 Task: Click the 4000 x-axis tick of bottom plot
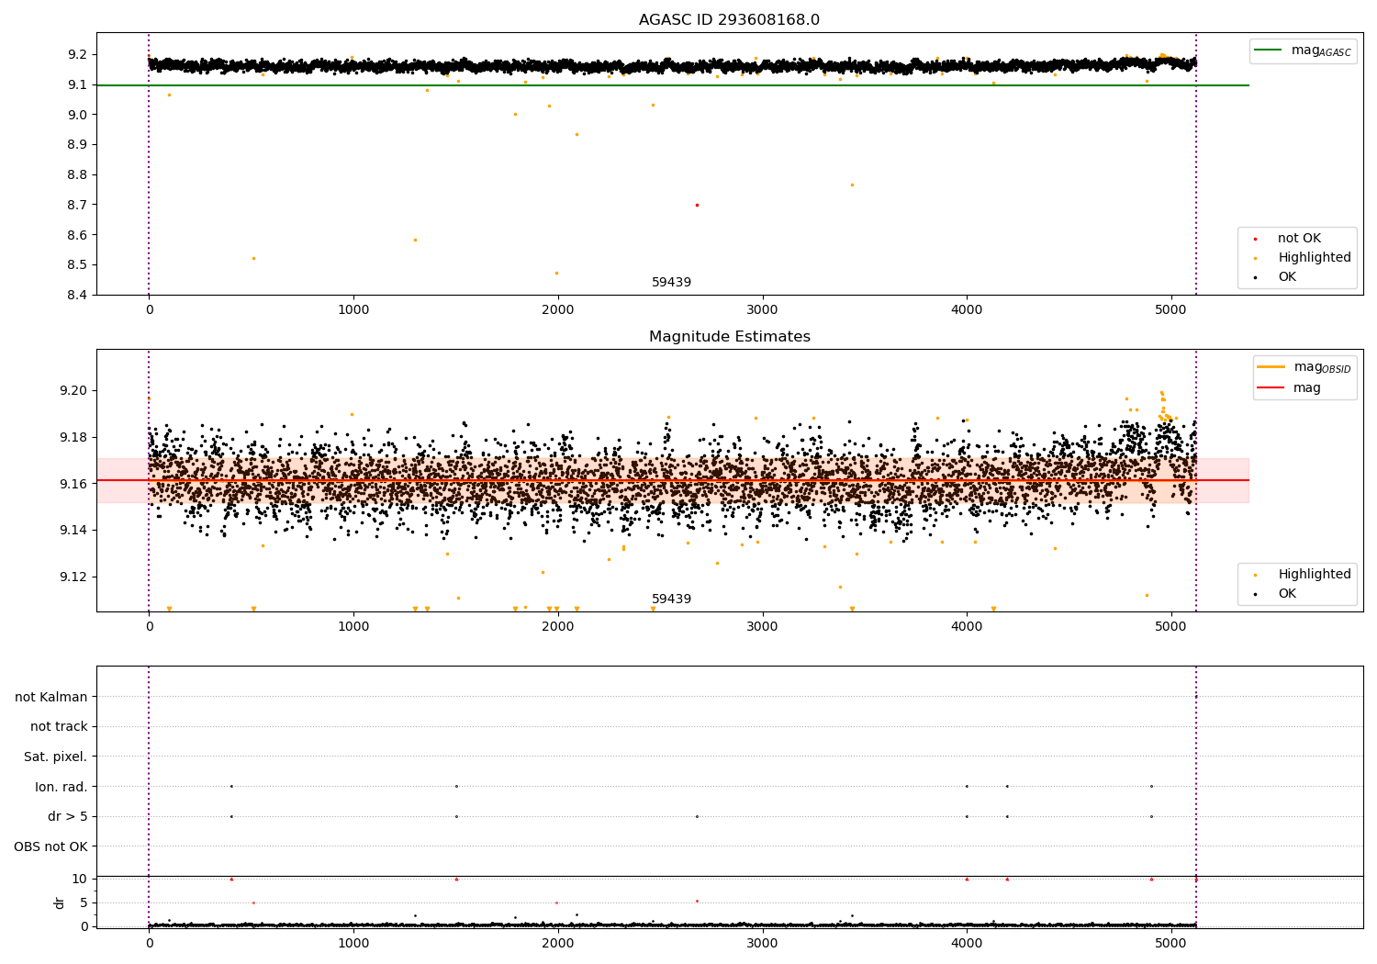967,944
